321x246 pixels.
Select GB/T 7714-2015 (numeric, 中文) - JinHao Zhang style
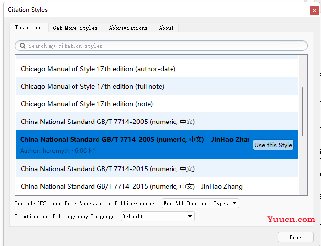click(157, 186)
